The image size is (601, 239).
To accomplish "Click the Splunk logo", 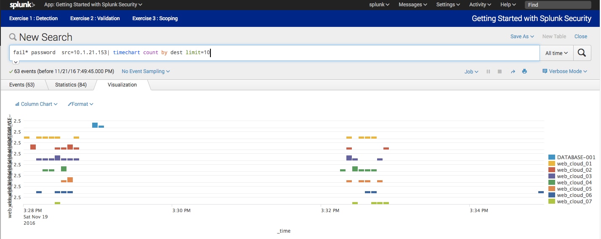I will click(22, 5).
